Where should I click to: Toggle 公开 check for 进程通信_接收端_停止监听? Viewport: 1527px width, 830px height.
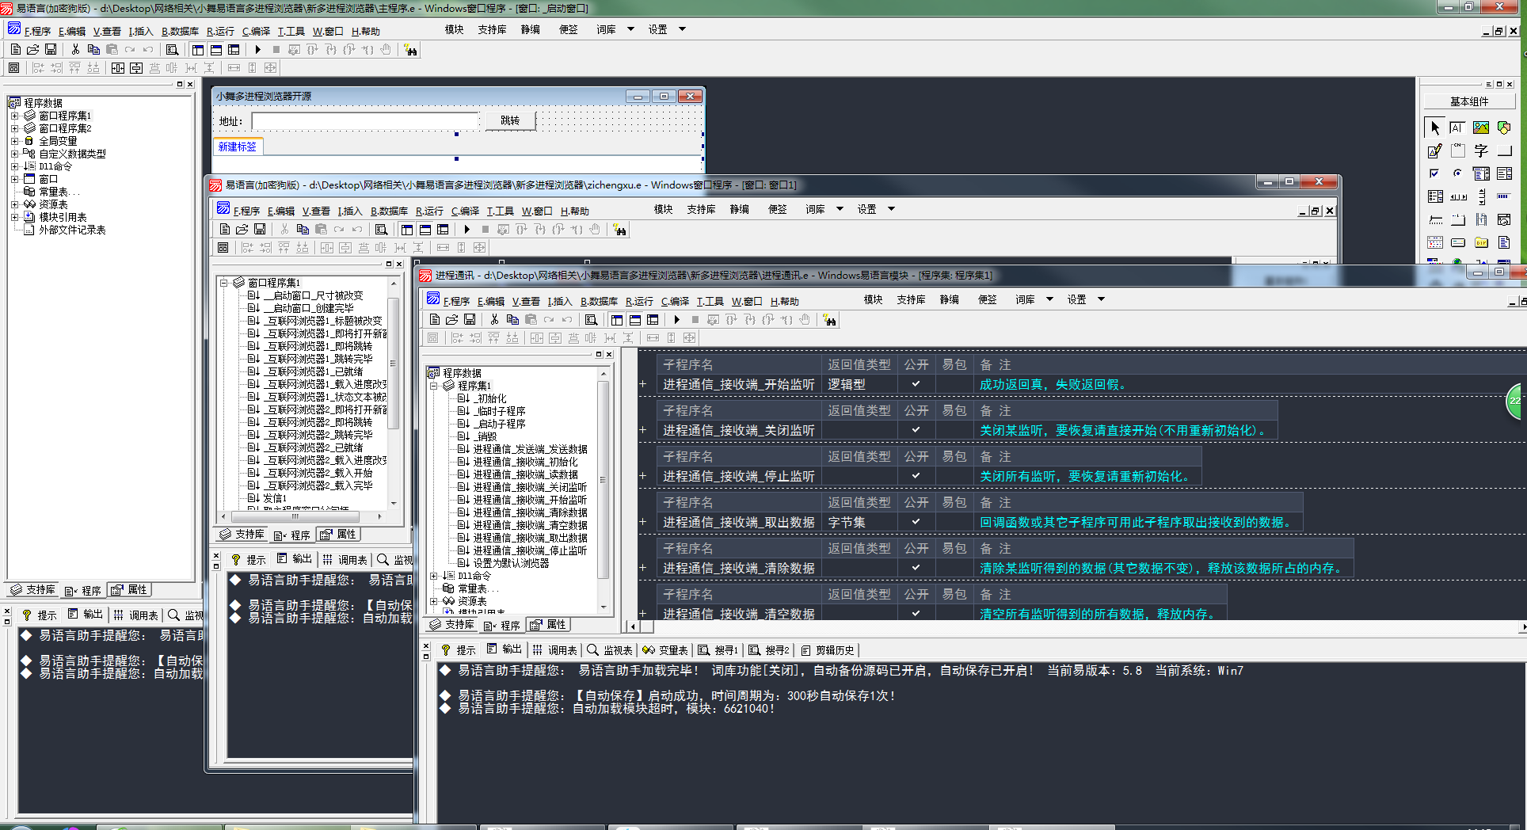point(916,476)
